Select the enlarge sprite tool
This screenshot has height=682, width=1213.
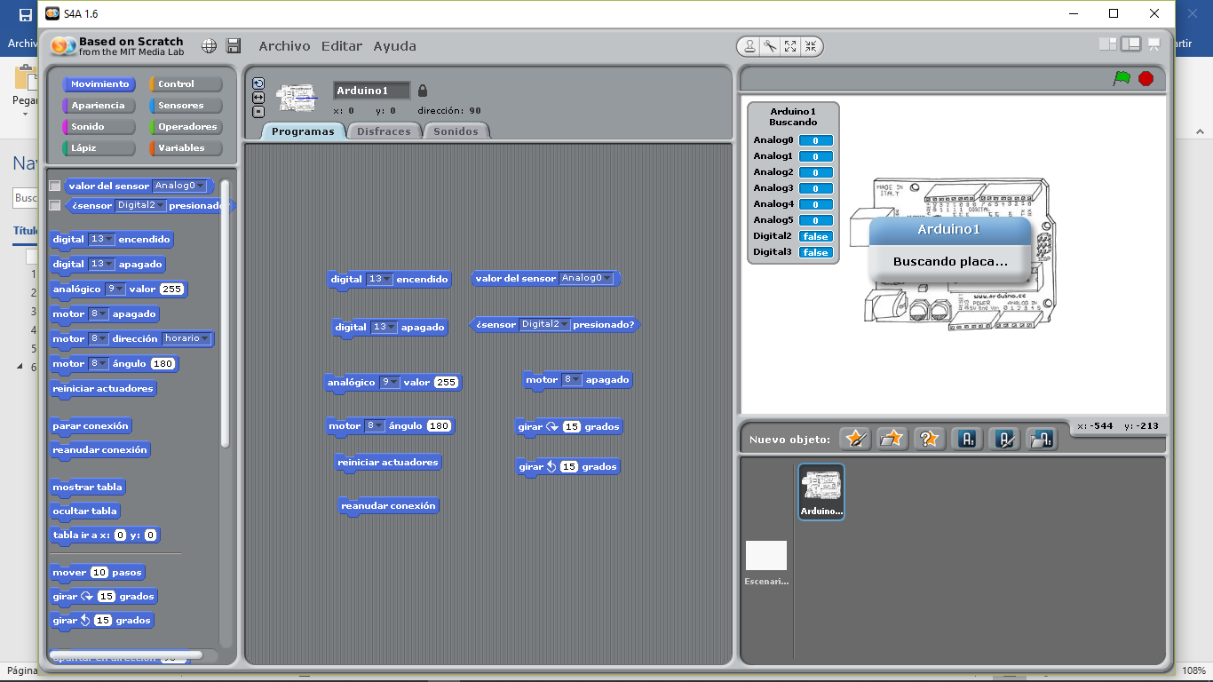(790, 46)
